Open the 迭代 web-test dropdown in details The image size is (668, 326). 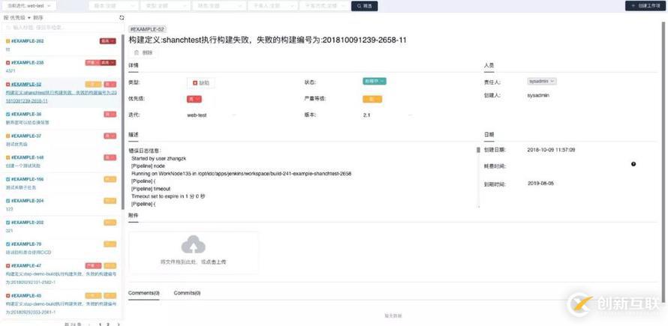click(x=212, y=115)
